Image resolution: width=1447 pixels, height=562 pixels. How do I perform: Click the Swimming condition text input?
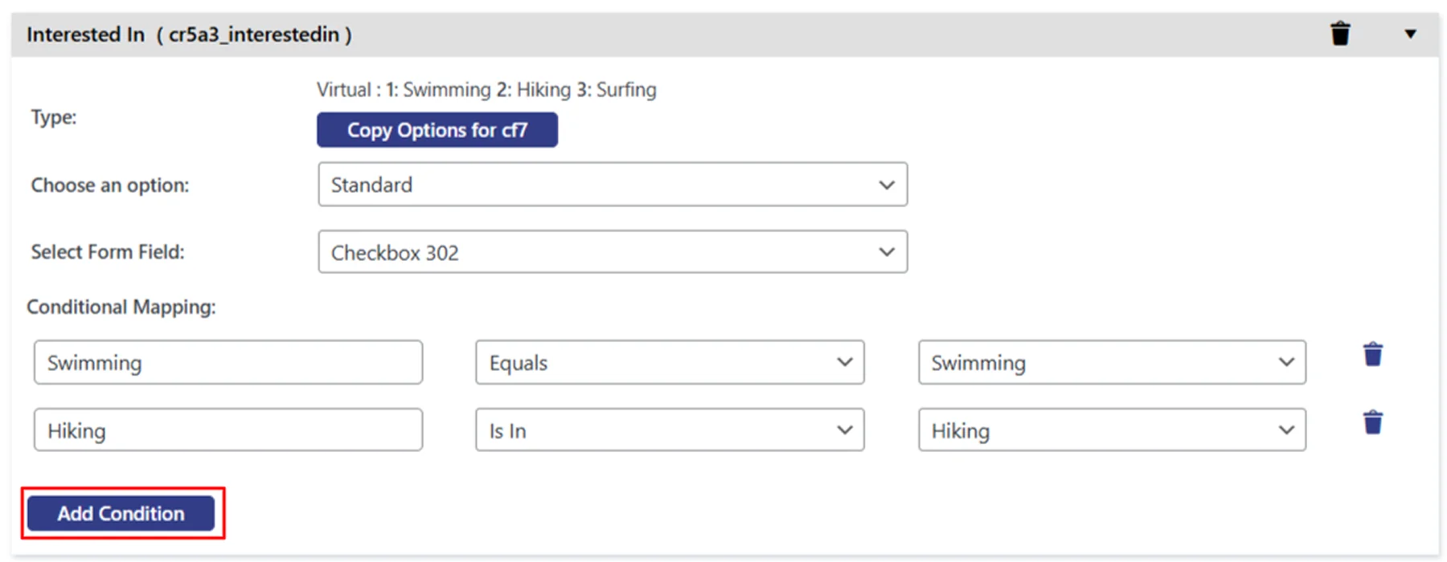click(228, 362)
